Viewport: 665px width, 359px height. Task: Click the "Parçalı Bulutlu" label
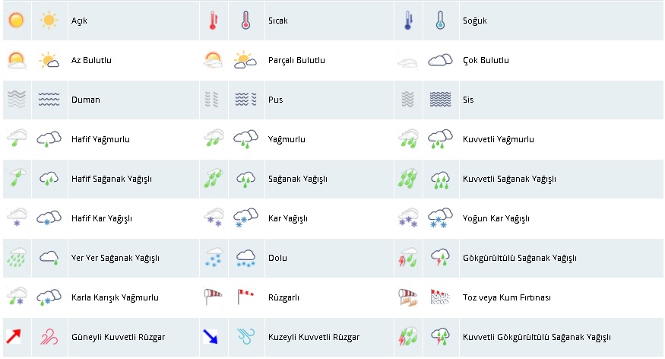click(296, 60)
